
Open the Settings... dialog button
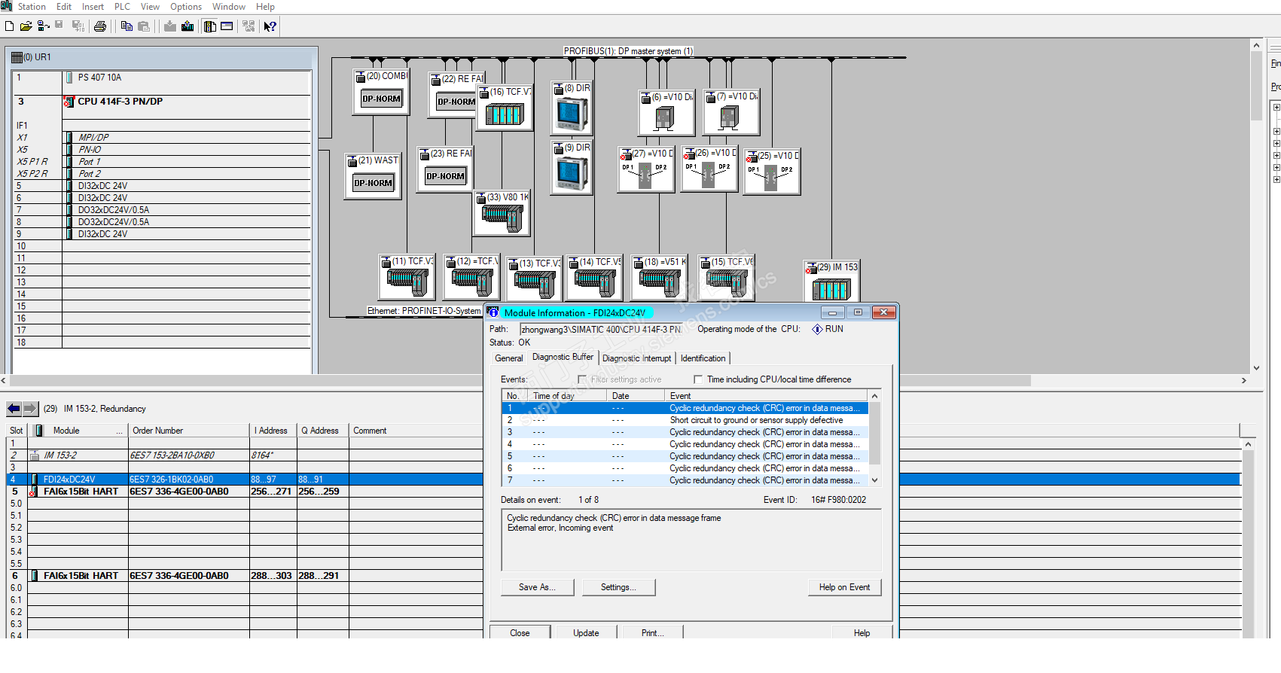pyautogui.click(x=618, y=587)
